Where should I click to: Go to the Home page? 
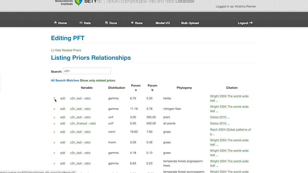tap(60, 23)
